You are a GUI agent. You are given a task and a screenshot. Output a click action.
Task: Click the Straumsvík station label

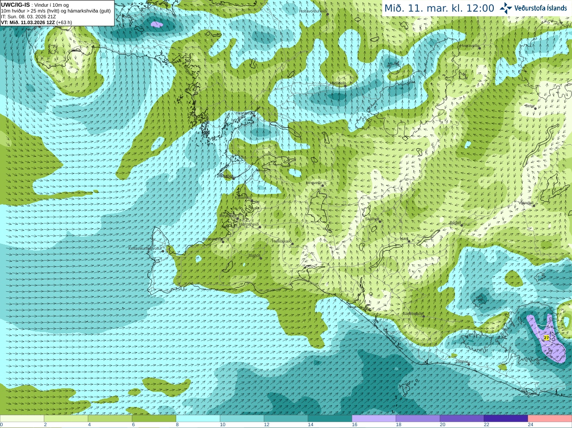tap(212, 239)
